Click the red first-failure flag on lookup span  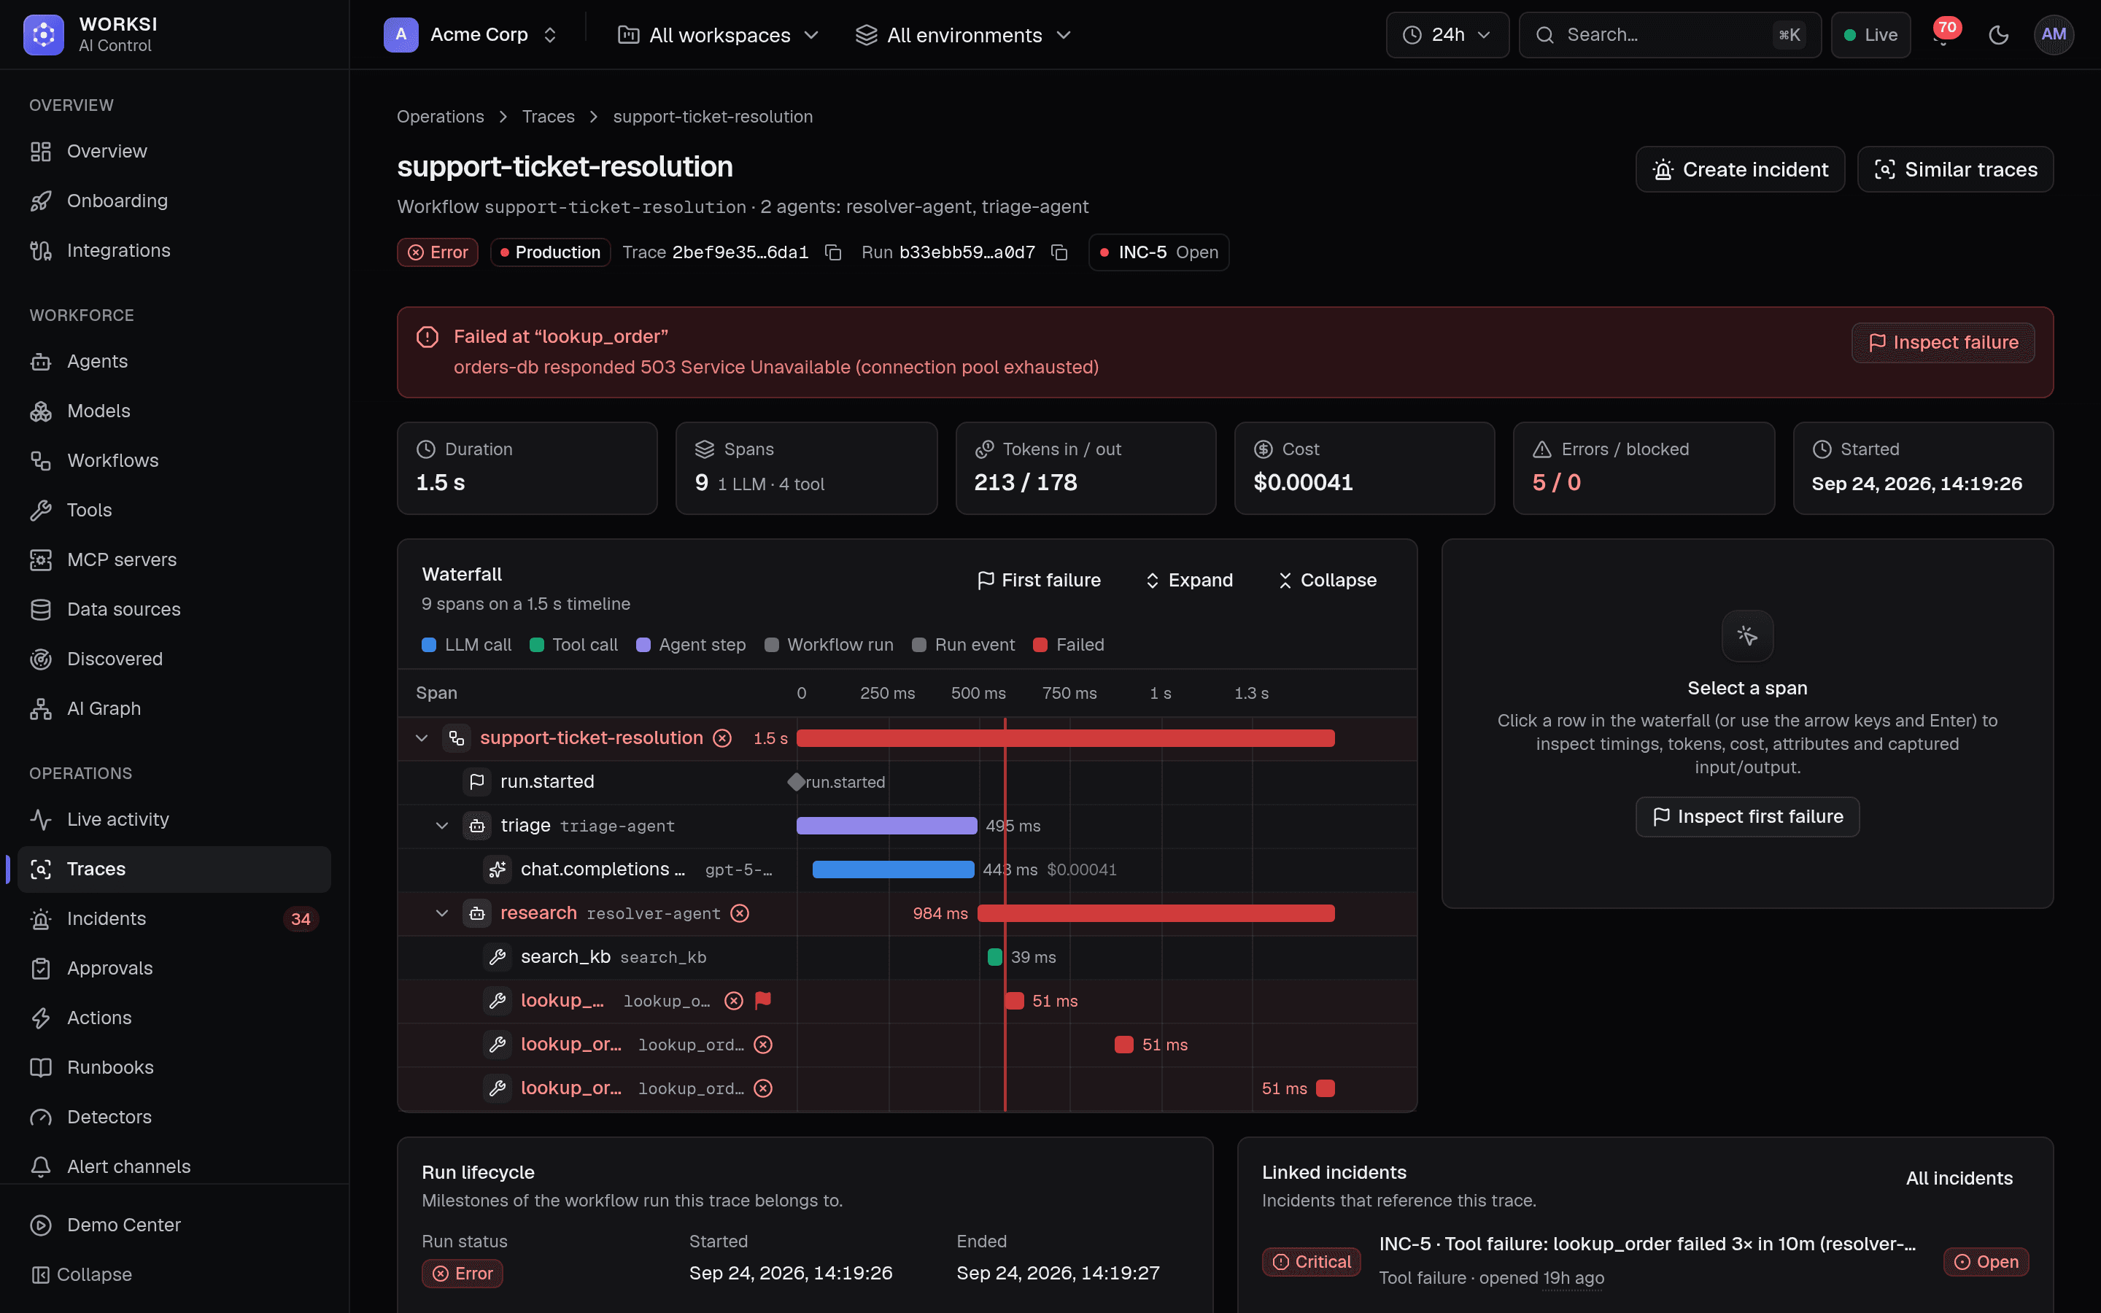click(x=763, y=1000)
